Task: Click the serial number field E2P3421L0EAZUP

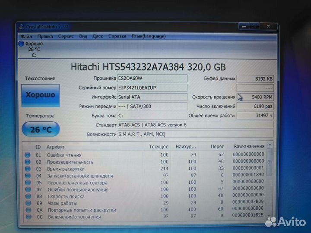Action: coord(152,88)
